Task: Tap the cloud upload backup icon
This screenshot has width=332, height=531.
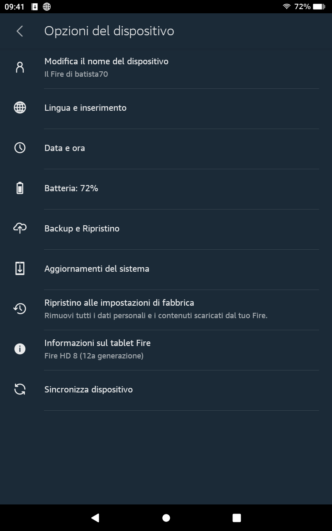Action: click(20, 228)
